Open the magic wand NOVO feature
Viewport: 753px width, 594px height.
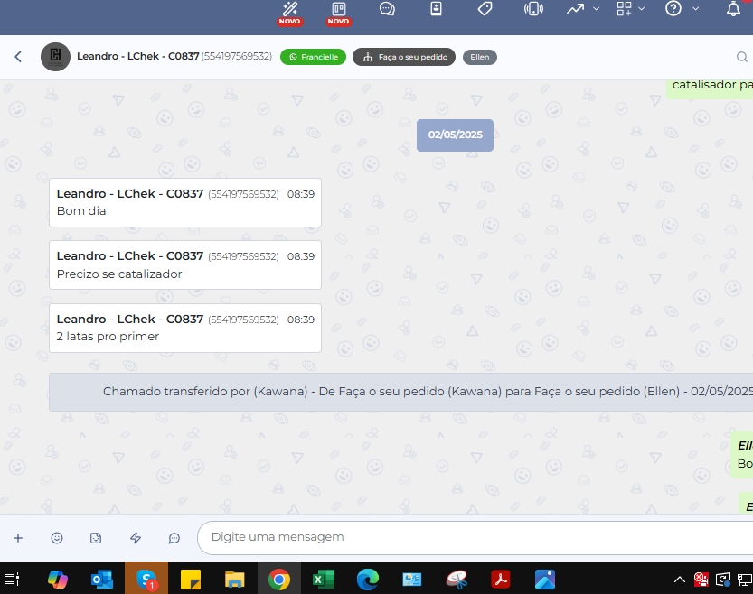(290, 10)
